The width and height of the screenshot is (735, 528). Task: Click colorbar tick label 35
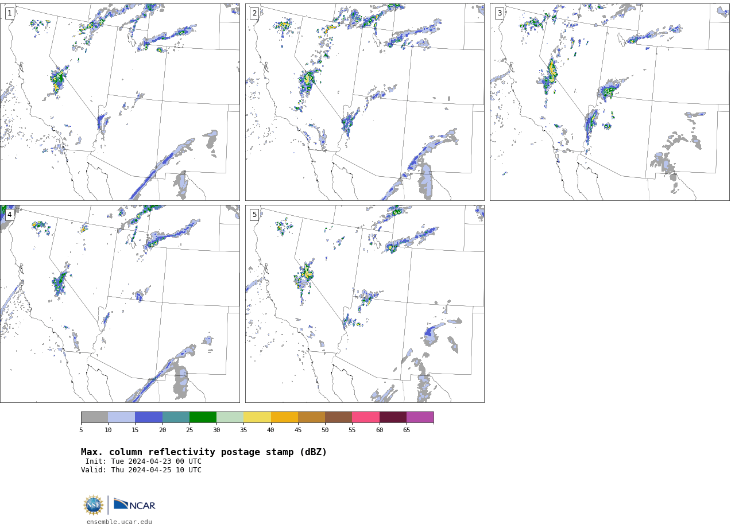pos(243,430)
